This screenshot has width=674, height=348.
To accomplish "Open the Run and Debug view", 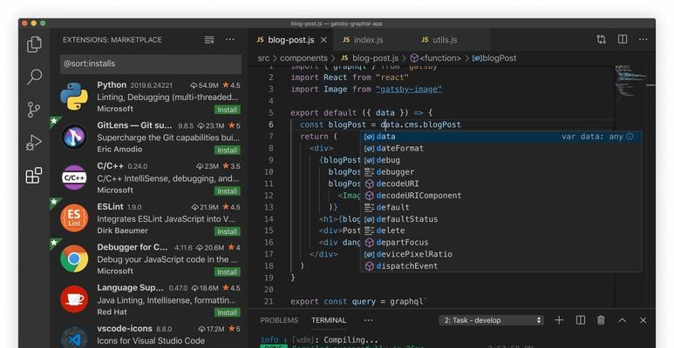I will (x=34, y=143).
